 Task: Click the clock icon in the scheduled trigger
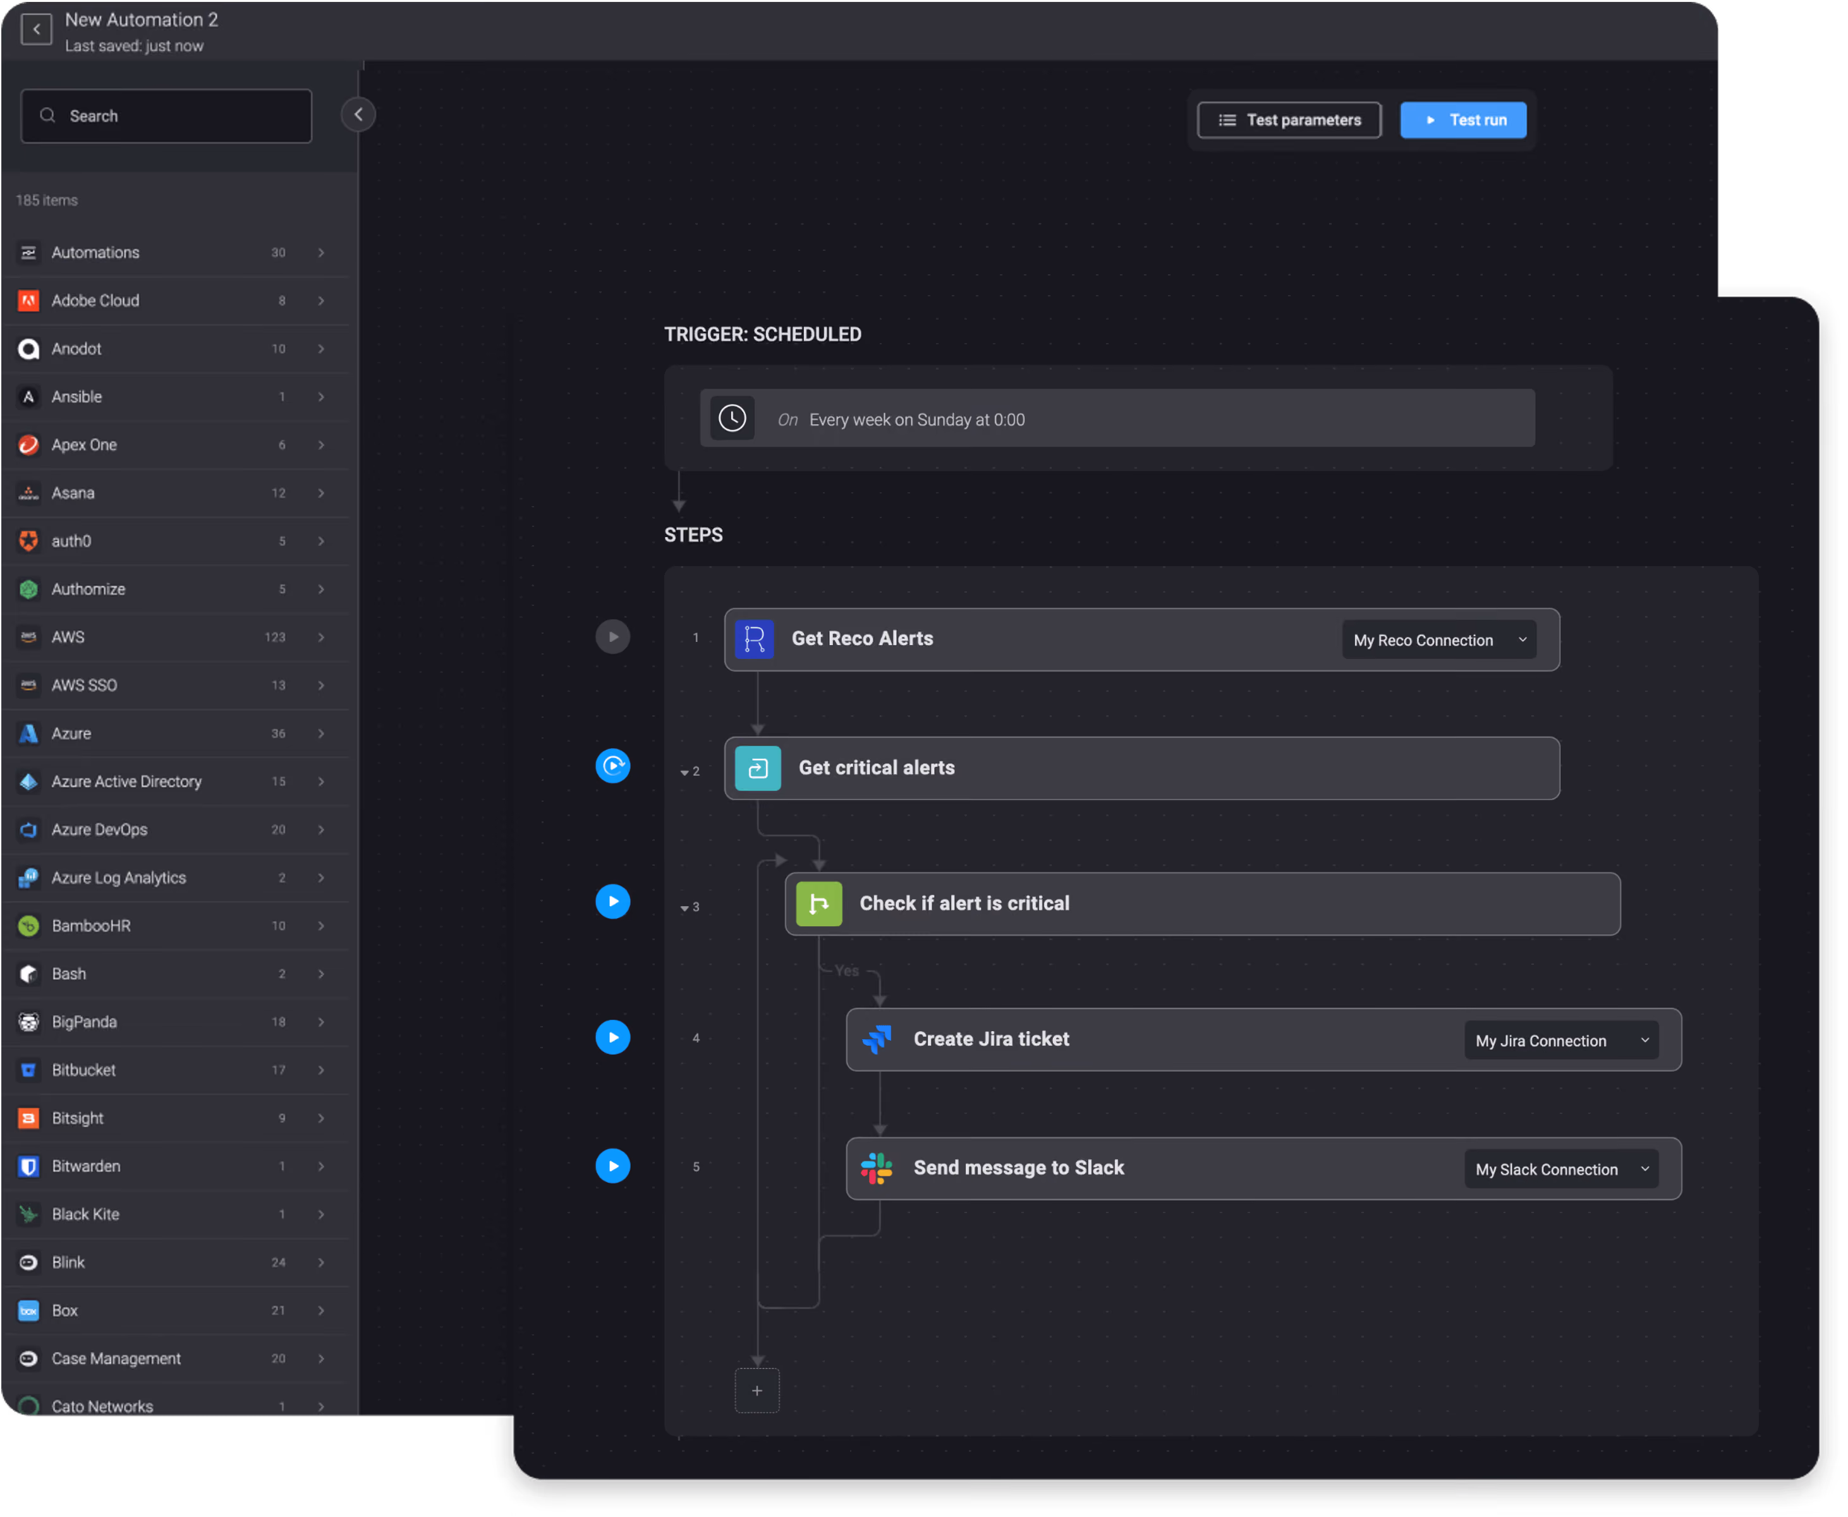click(733, 420)
